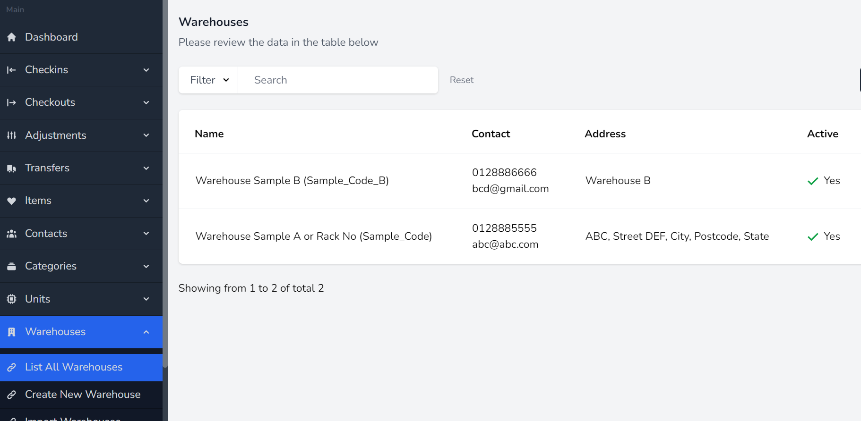
Task: Click the Transfers truck icon
Action: coord(12,168)
